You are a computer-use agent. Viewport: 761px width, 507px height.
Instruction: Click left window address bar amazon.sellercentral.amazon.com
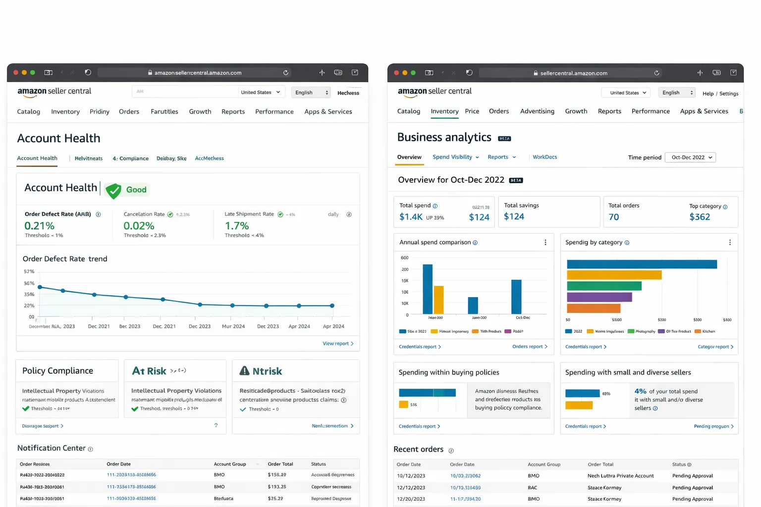[x=194, y=73]
